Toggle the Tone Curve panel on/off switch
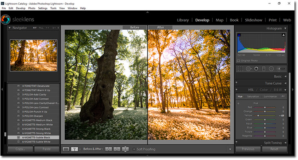Image resolution: width=298 pixels, height=160 pixels. (236, 83)
